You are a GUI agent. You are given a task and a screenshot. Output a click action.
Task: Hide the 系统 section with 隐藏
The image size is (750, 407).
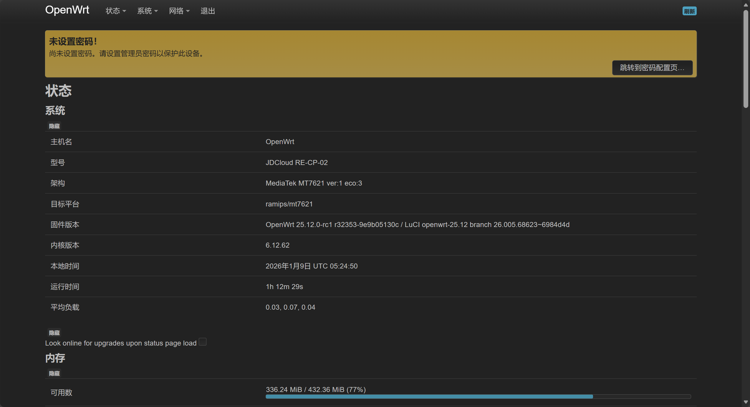tap(54, 126)
